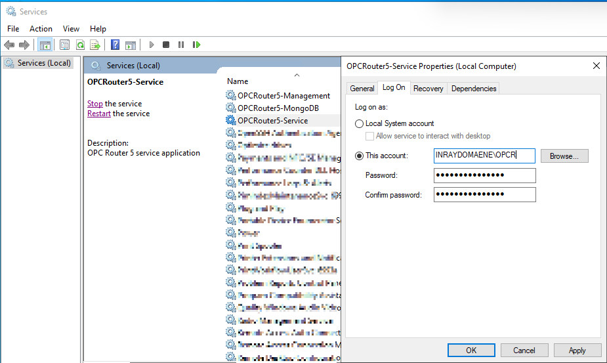Open the Help menu
607x363 pixels.
click(98, 29)
